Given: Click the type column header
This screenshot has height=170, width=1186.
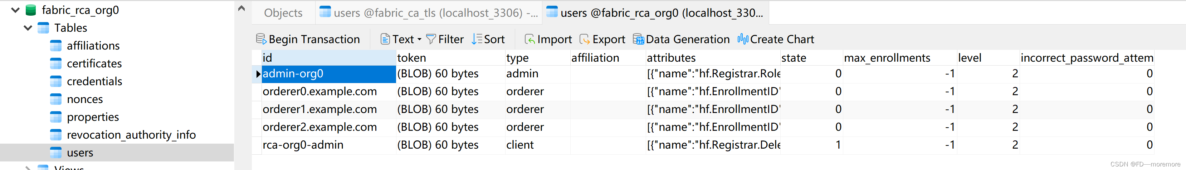Looking at the screenshot, I should coord(537,58).
